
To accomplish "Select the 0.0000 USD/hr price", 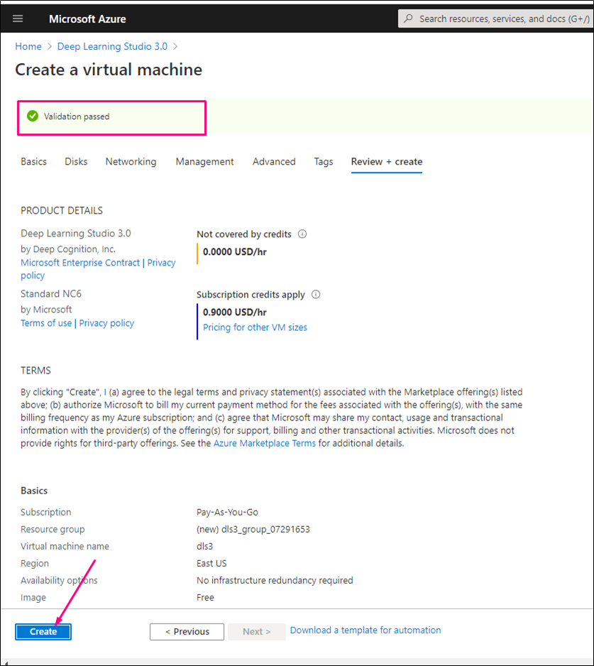I will (235, 252).
